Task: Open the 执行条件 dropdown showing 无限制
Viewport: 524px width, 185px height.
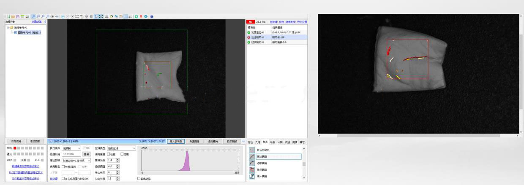Action: point(71,148)
